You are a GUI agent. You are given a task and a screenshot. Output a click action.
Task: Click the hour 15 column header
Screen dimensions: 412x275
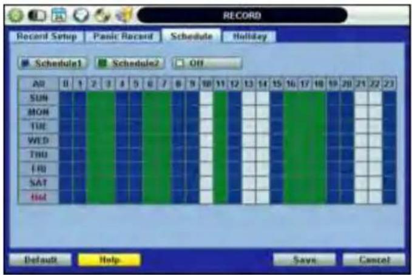click(x=277, y=84)
